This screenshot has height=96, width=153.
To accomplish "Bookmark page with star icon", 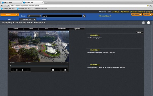I will 148,6.
